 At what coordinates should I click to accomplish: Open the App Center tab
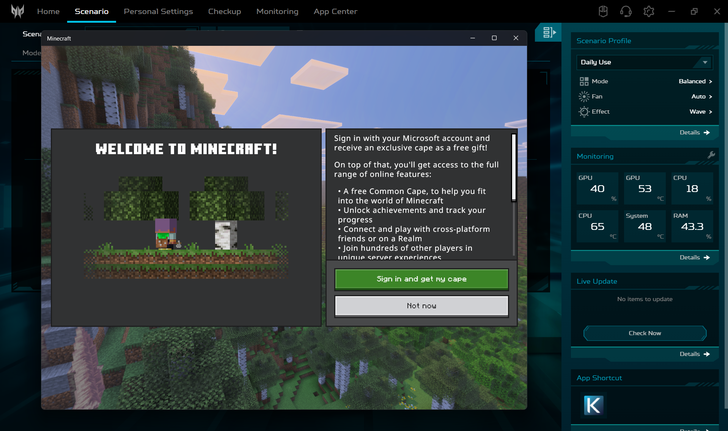335,11
